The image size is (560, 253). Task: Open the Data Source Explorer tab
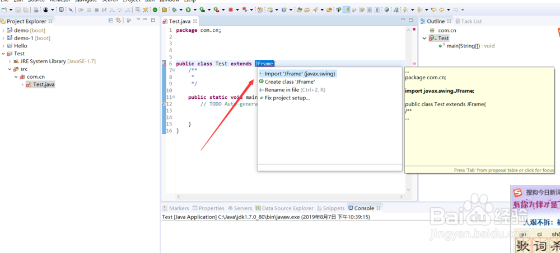coord(284,208)
